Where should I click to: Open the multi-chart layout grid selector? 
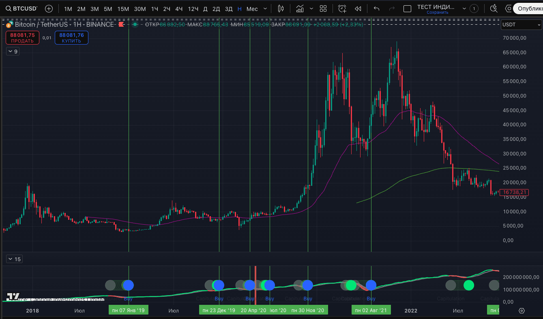tap(323, 8)
